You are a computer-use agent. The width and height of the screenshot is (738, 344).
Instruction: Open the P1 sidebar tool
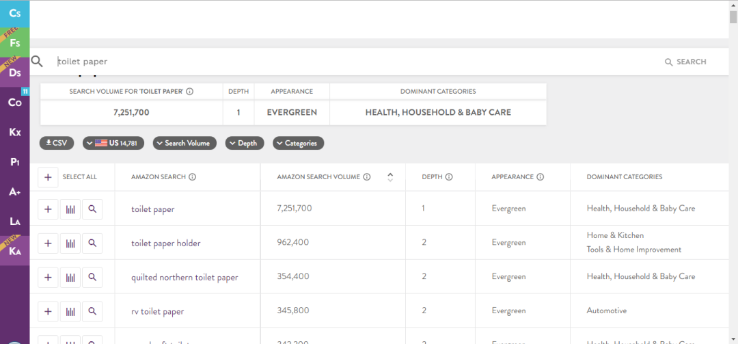pos(14,161)
